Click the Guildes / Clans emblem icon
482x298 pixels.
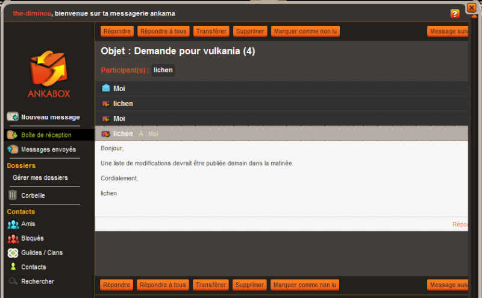[13, 253]
